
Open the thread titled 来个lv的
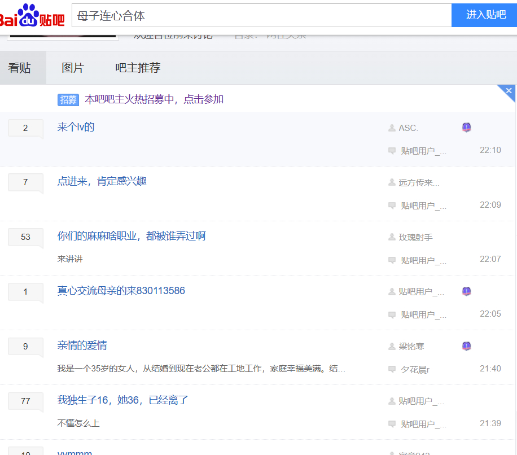[76, 127]
